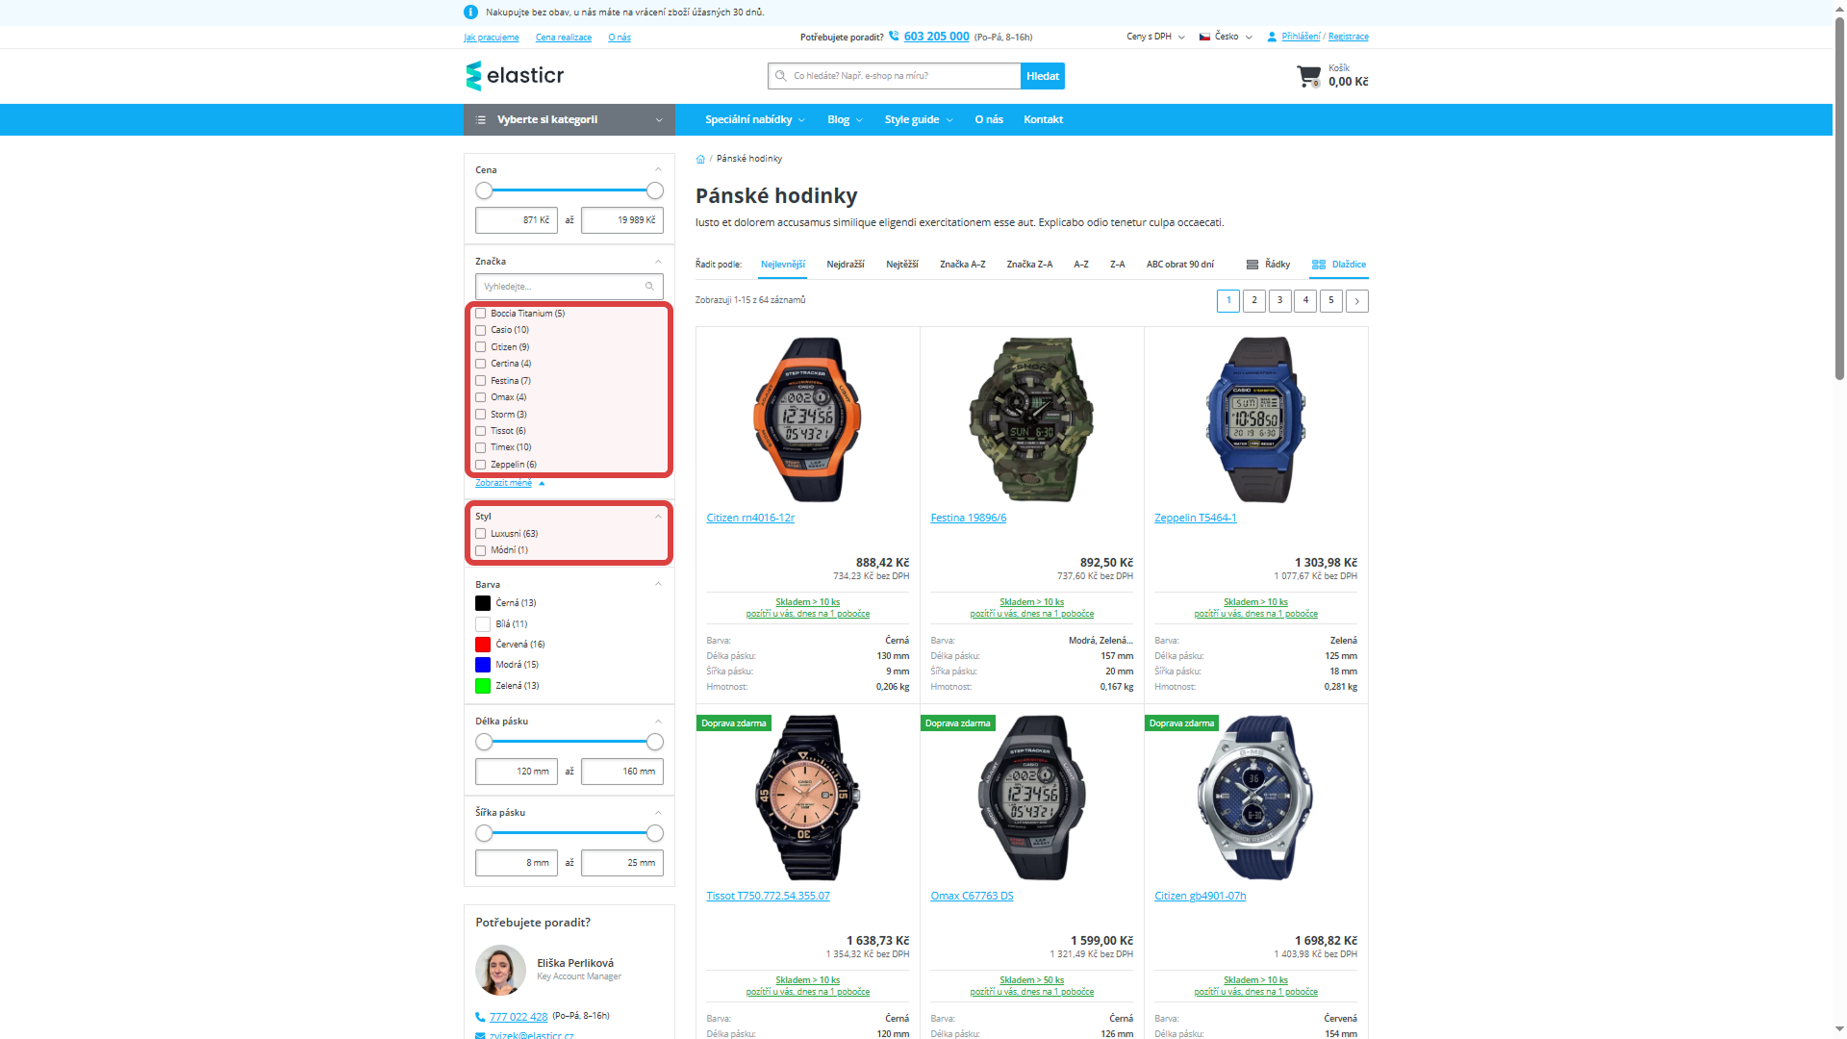Viewport: 1847px width, 1039px height.
Task: Switch sorting to Nejdražší
Action: click(846, 264)
